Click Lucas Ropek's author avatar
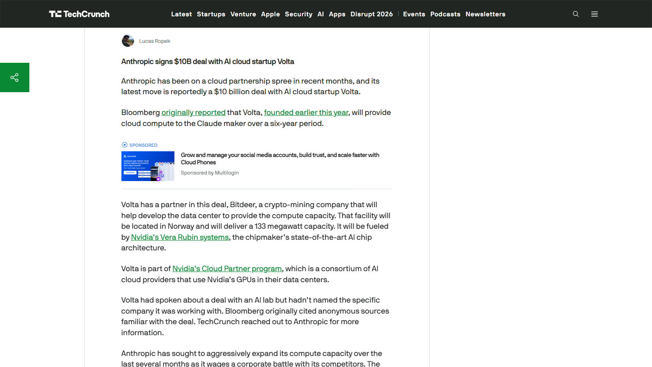The width and height of the screenshot is (652, 367). tap(128, 41)
